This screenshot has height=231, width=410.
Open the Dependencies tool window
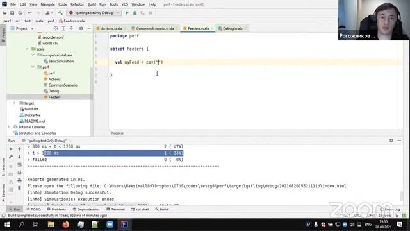(x=86, y=209)
